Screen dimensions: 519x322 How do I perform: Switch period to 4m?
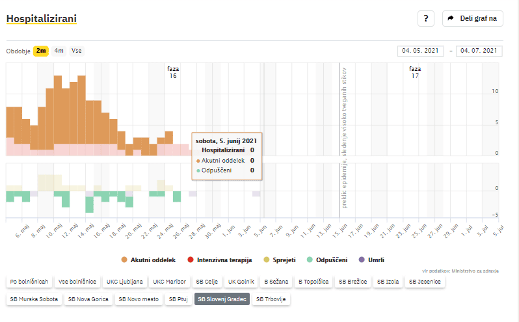[59, 51]
